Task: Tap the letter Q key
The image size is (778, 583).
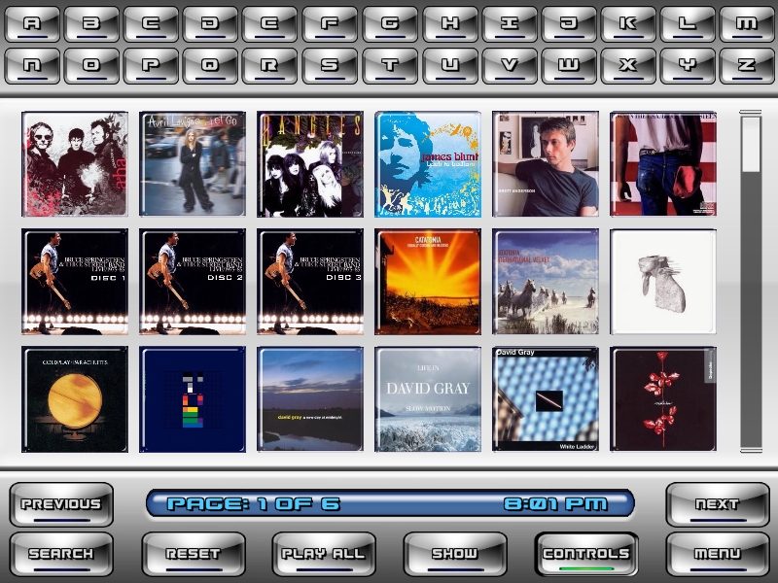Action: [210, 65]
